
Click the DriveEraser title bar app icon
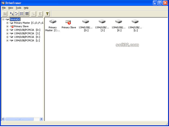3,3
